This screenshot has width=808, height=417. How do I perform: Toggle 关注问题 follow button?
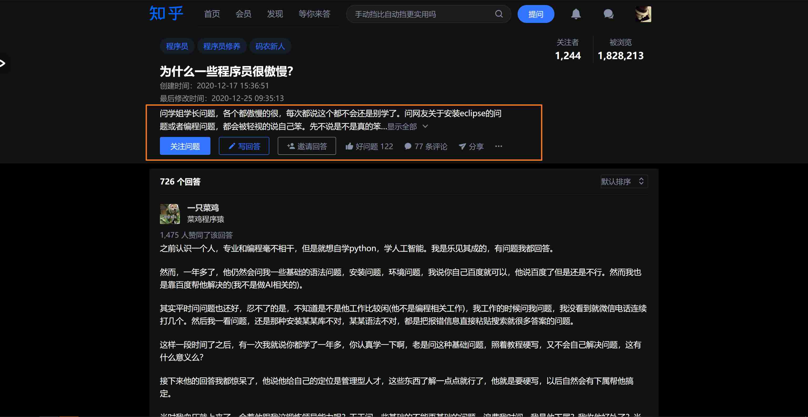point(185,146)
